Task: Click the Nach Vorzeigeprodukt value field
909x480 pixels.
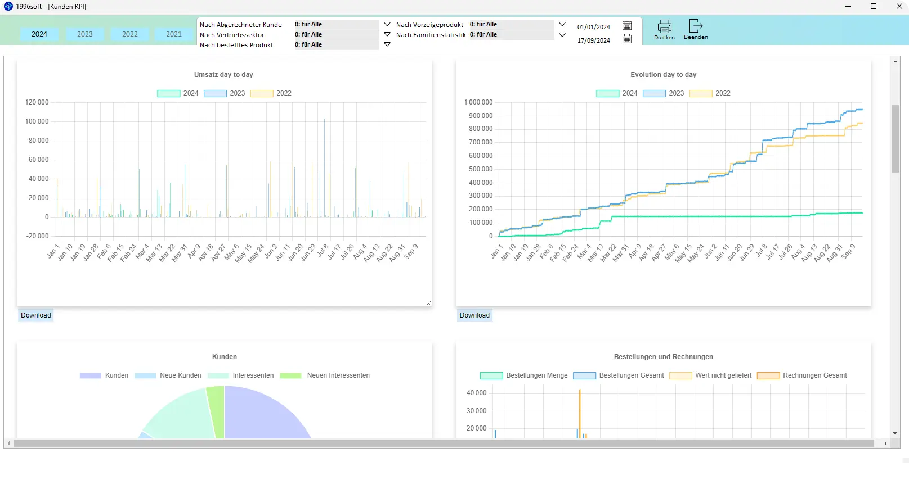Action: tap(512, 25)
